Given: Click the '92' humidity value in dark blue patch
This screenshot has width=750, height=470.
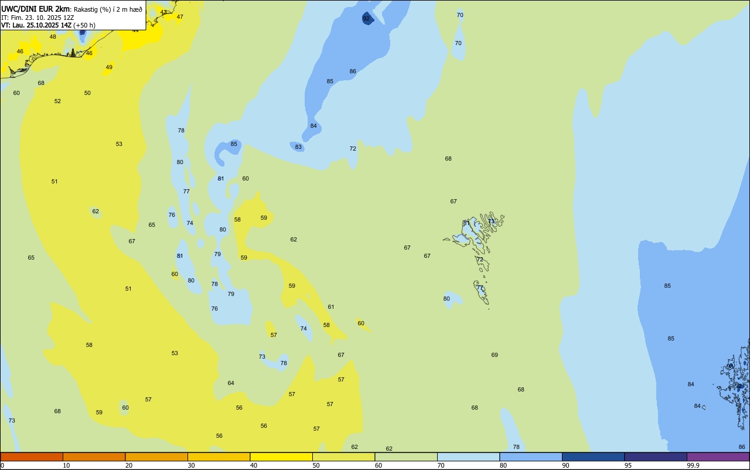Looking at the screenshot, I should [x=366, y=19].
